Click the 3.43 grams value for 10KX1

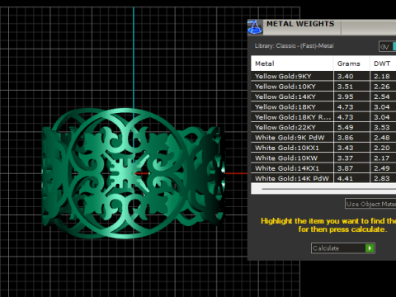[x=346, y=148]
